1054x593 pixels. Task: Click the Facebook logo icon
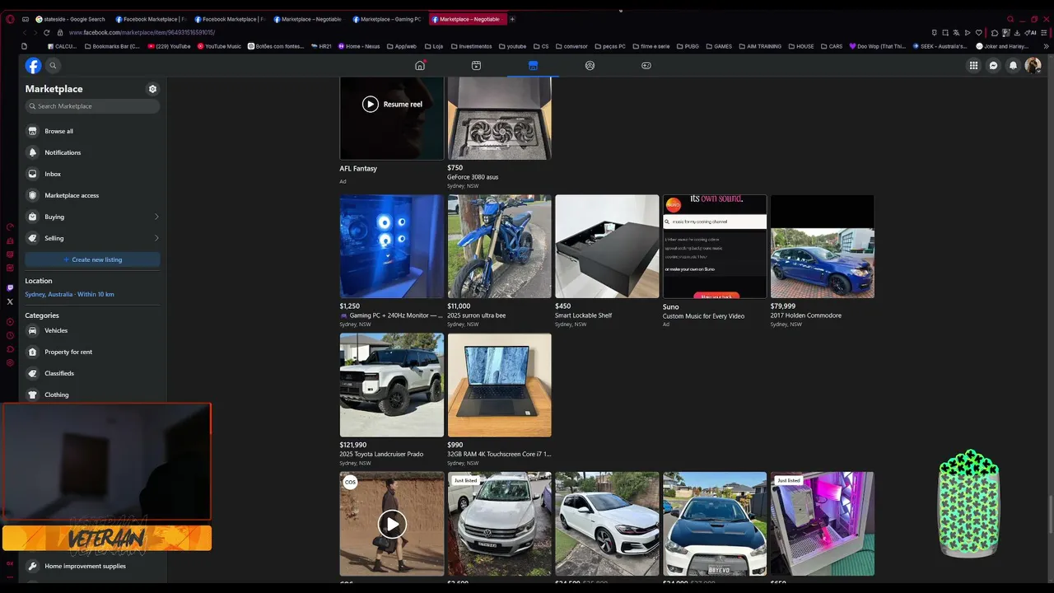click(33, 66)
